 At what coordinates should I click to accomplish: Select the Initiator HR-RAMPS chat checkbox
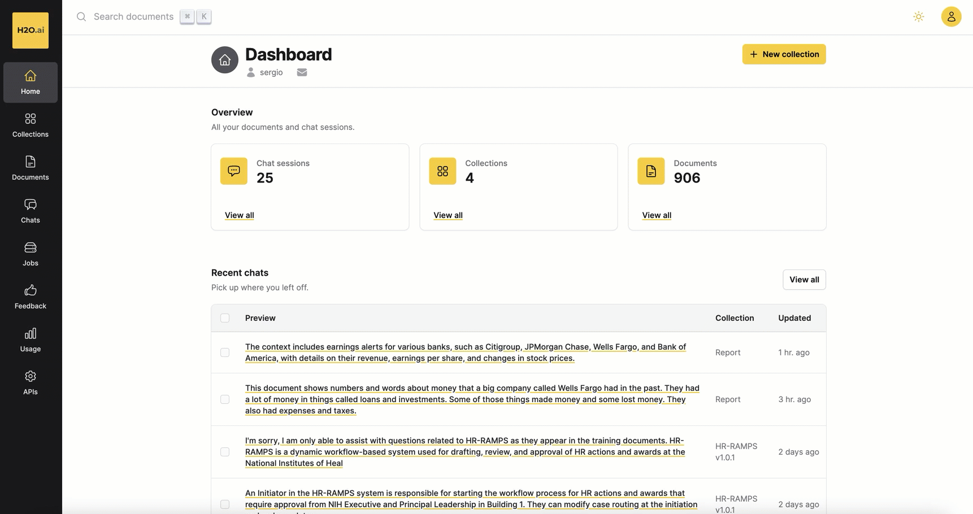click(x=225, y=504)
